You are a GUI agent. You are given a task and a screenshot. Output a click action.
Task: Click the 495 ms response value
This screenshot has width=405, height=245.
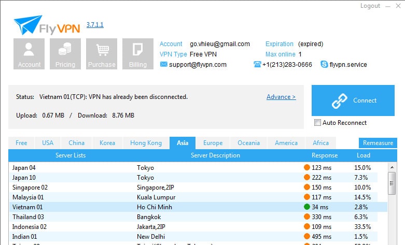click(322, 237)
